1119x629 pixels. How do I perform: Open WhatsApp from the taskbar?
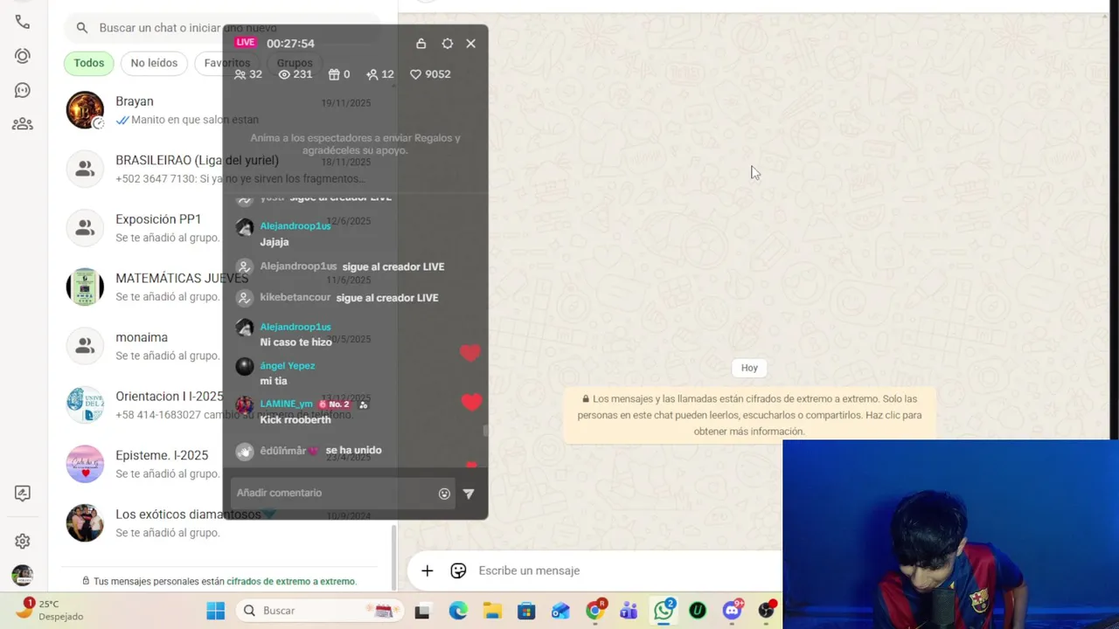point(664,611)
